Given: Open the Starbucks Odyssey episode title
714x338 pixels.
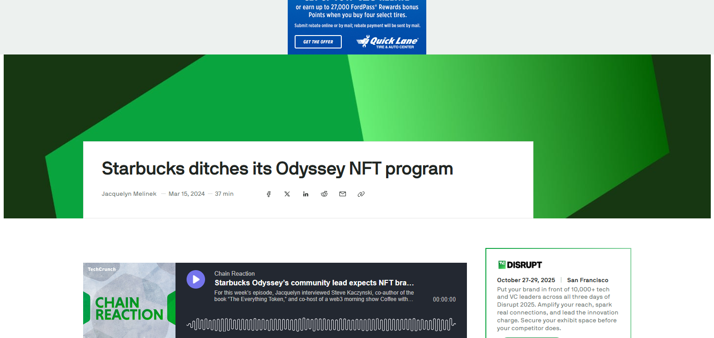Looking at the screenshot, I should click(x=314, y=283).
